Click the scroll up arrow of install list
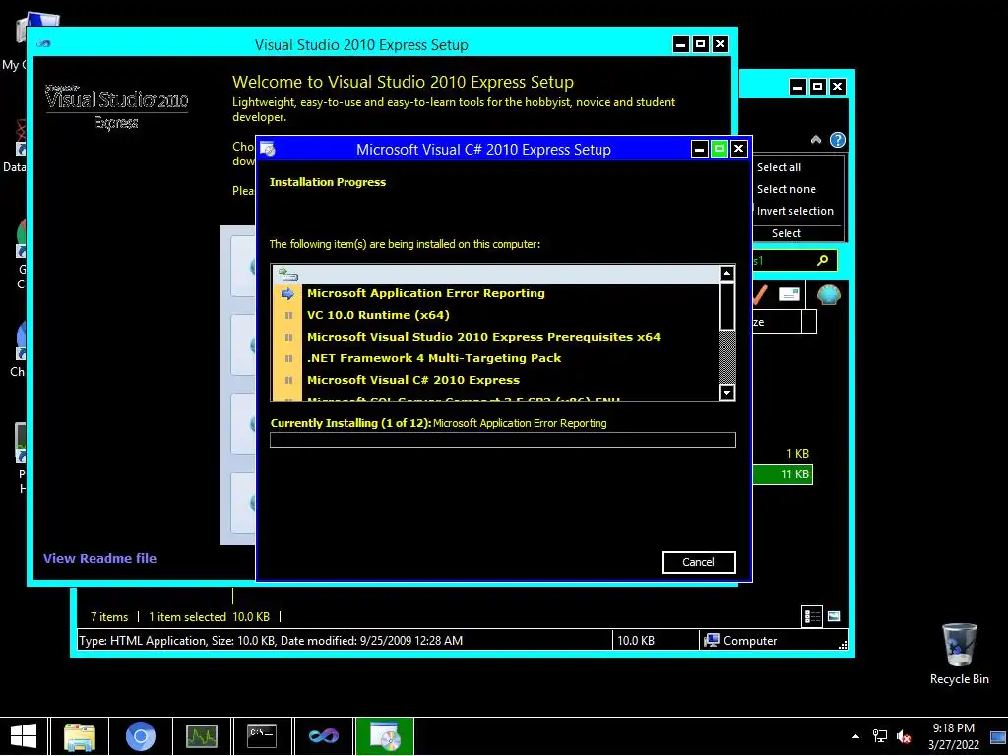Viewport: 1008px width, 756px height. (726, 274)
